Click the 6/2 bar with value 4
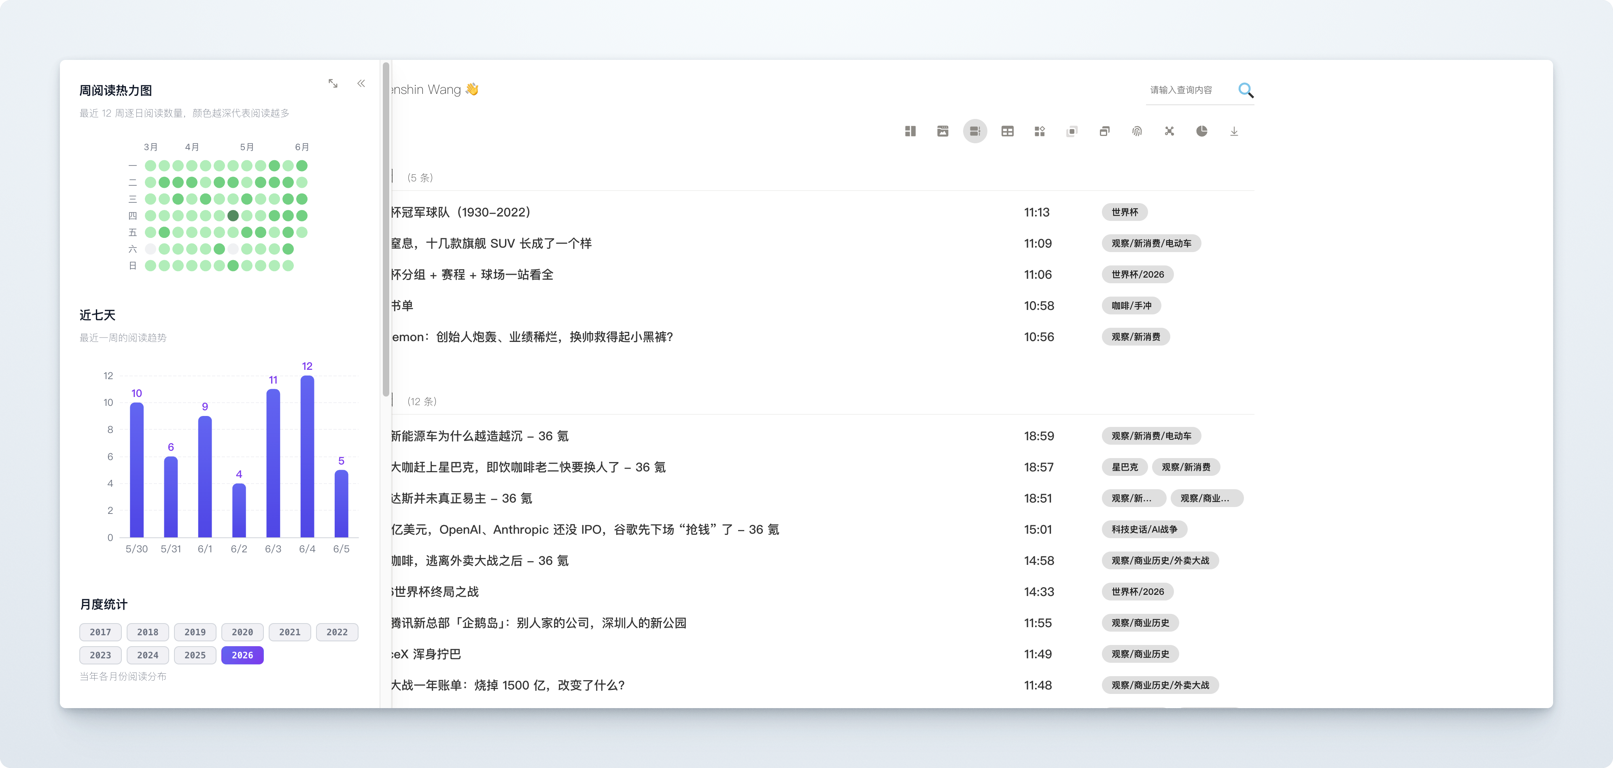The width and height of the screenshot is (1613, 768). pos(239,510)
